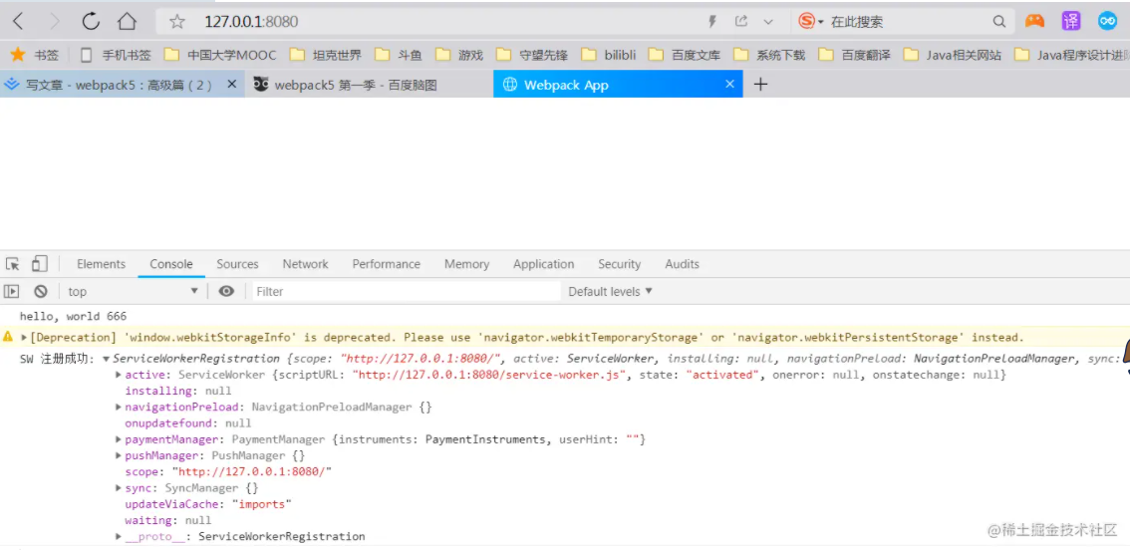Image resolution: width=1130 pixels, height=550 pixels.
Task: Click the search magnifier icon
Action: point(998,22)
